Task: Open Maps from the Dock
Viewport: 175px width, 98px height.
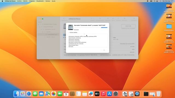Action: tap(47, 94)
